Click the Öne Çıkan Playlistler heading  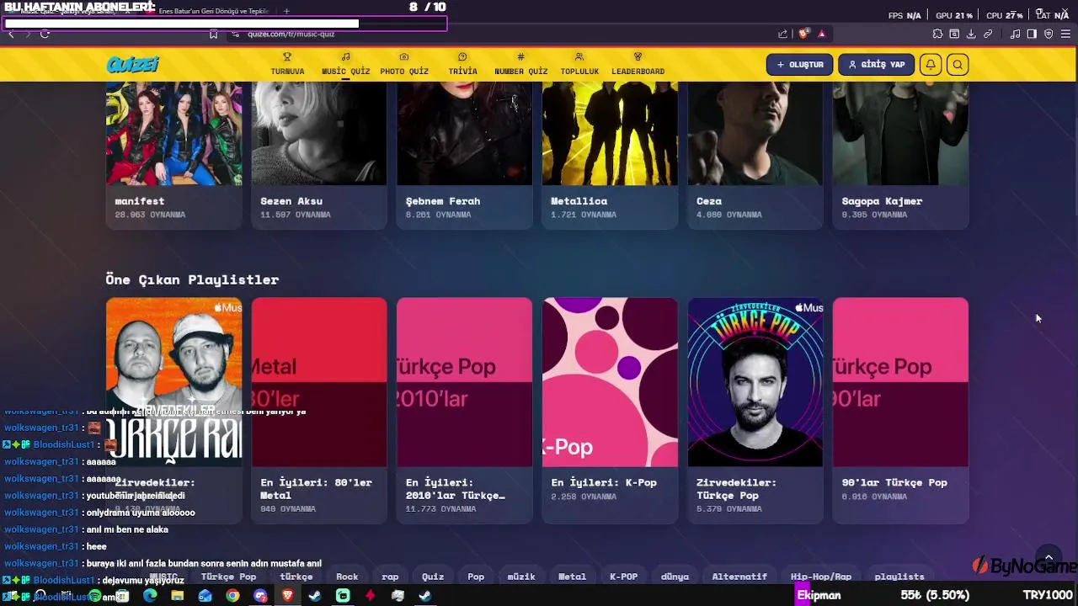(192, 279)
